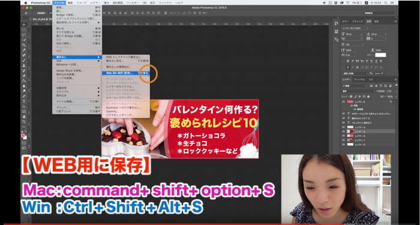Click the white text color swatch
The width and height of the screenshot is (420, 225).
(x=380, y=55)
